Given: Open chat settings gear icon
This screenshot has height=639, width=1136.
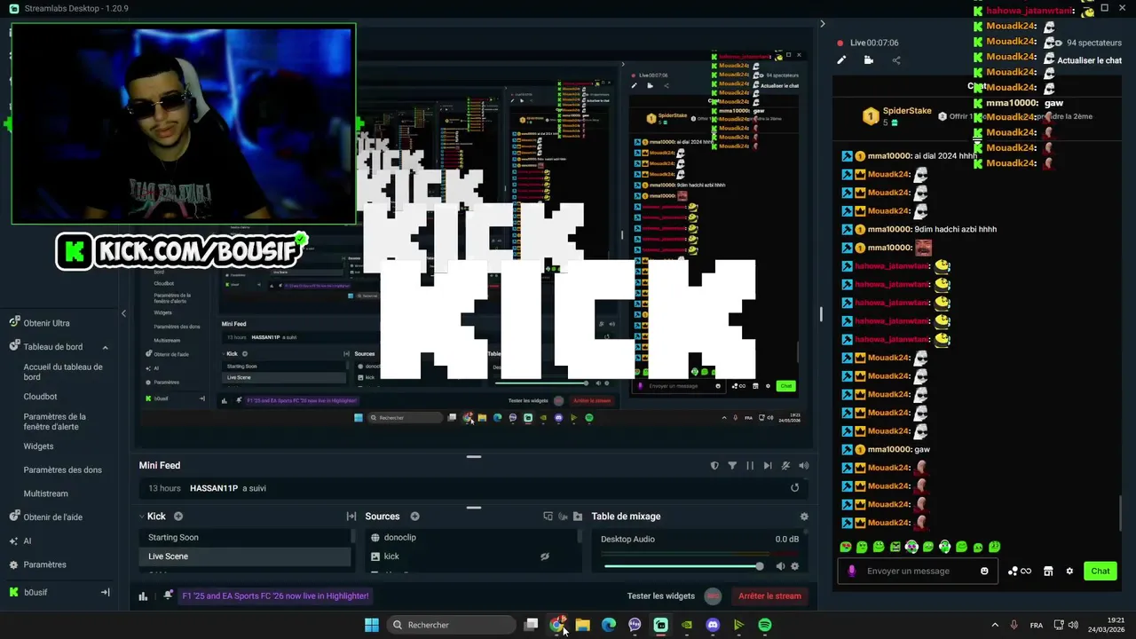Looking at the screenshot, I should tap(1069, 571).
